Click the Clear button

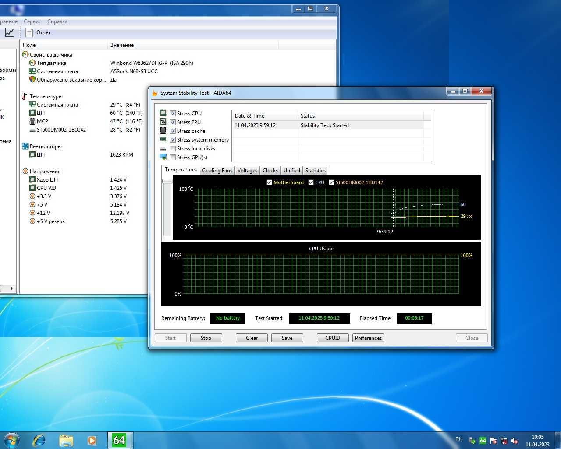252,338
